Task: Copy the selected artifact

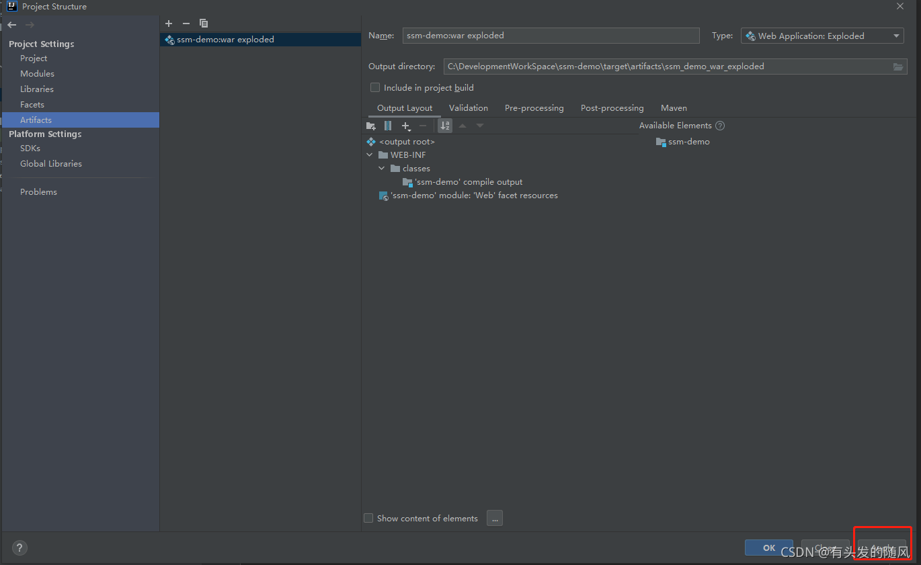Action: point(204,24)
